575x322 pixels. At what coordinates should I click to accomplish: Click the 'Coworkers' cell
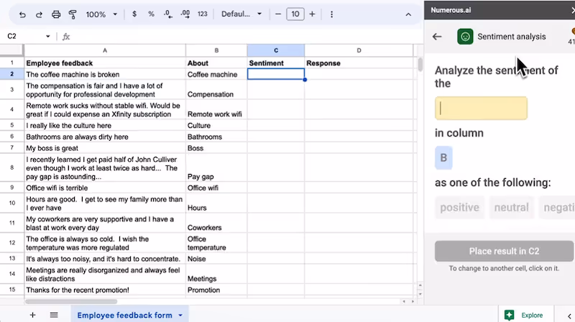point(216,223)
